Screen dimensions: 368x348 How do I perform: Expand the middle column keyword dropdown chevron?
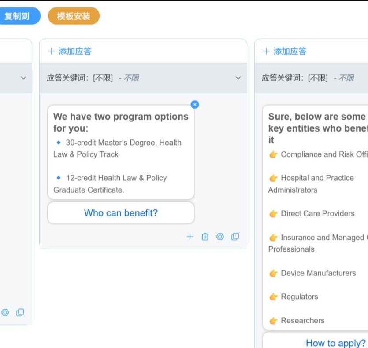(x=238, y=78)
